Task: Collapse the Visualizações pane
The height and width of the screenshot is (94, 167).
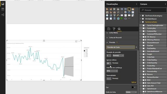Action: tap(136, 4)
